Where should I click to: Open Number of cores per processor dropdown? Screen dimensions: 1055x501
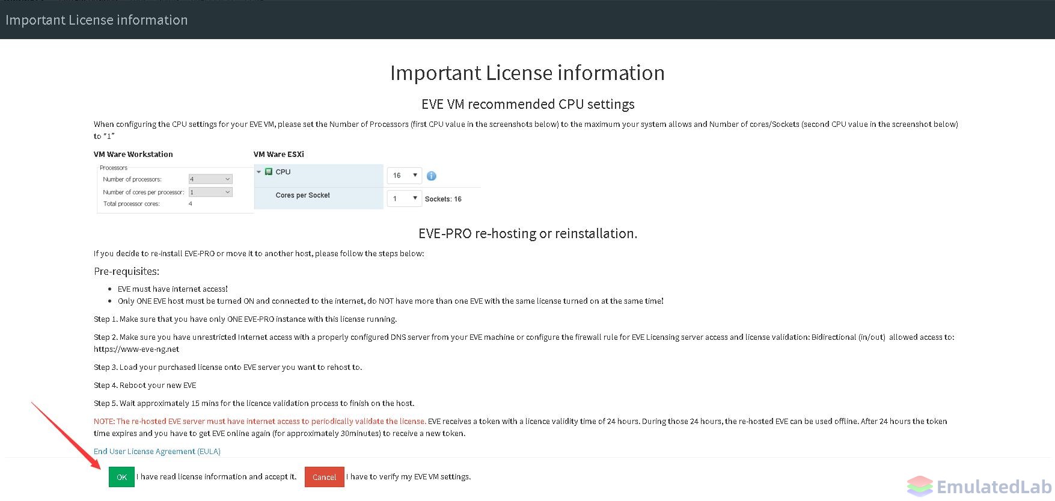210,192
